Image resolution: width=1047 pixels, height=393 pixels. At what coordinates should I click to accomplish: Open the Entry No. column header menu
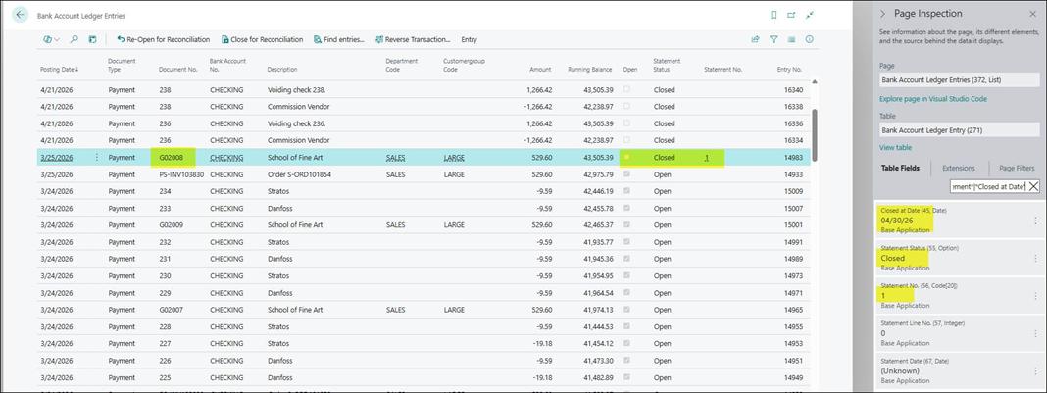(789, 69)
